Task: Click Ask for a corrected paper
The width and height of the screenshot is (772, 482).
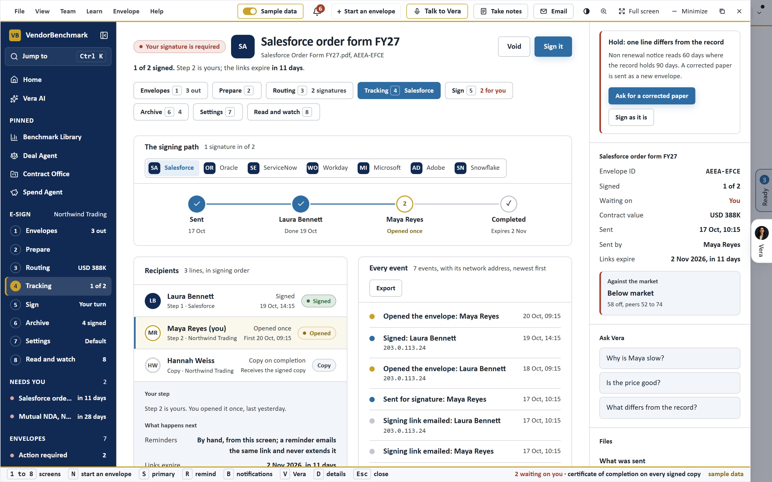Action: tap(651, 96)
